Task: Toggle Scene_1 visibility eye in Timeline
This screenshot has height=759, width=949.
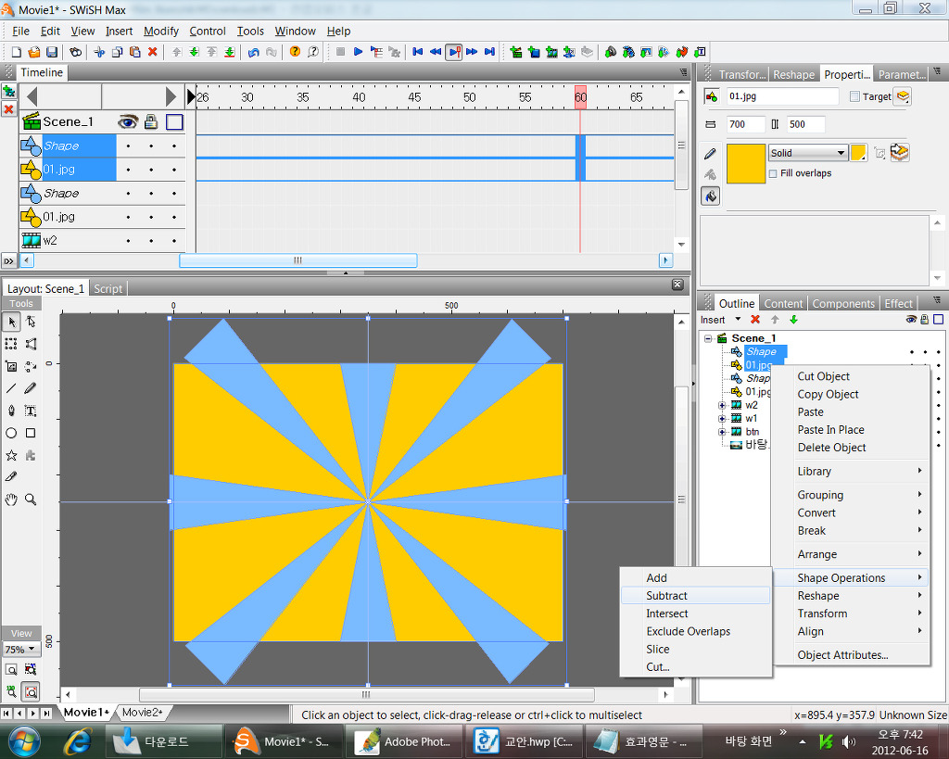Action: pyautogui.click(x=128, y=122)
